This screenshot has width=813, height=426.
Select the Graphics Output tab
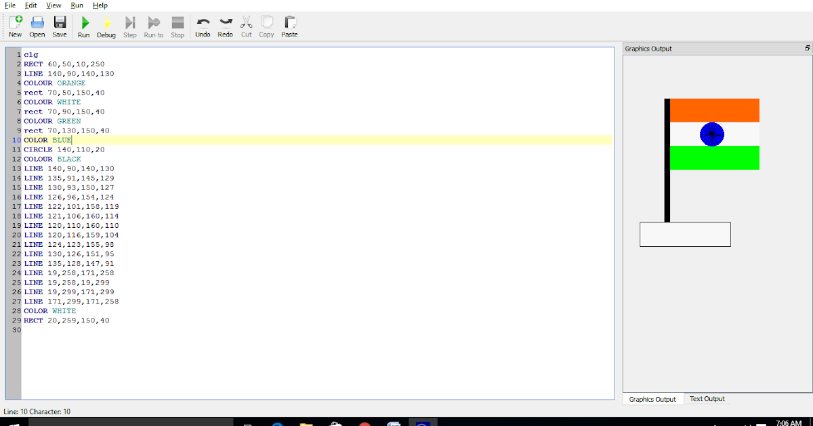click(652, 399)
